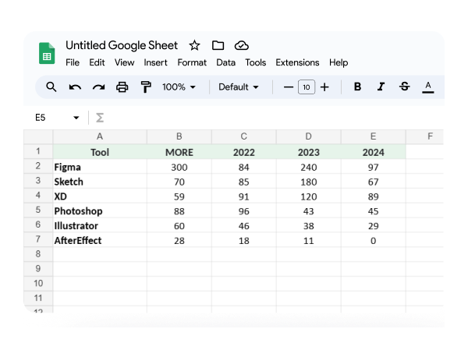Expand the E5 name box dropdown arrow
468x343 pixels.
76,118
